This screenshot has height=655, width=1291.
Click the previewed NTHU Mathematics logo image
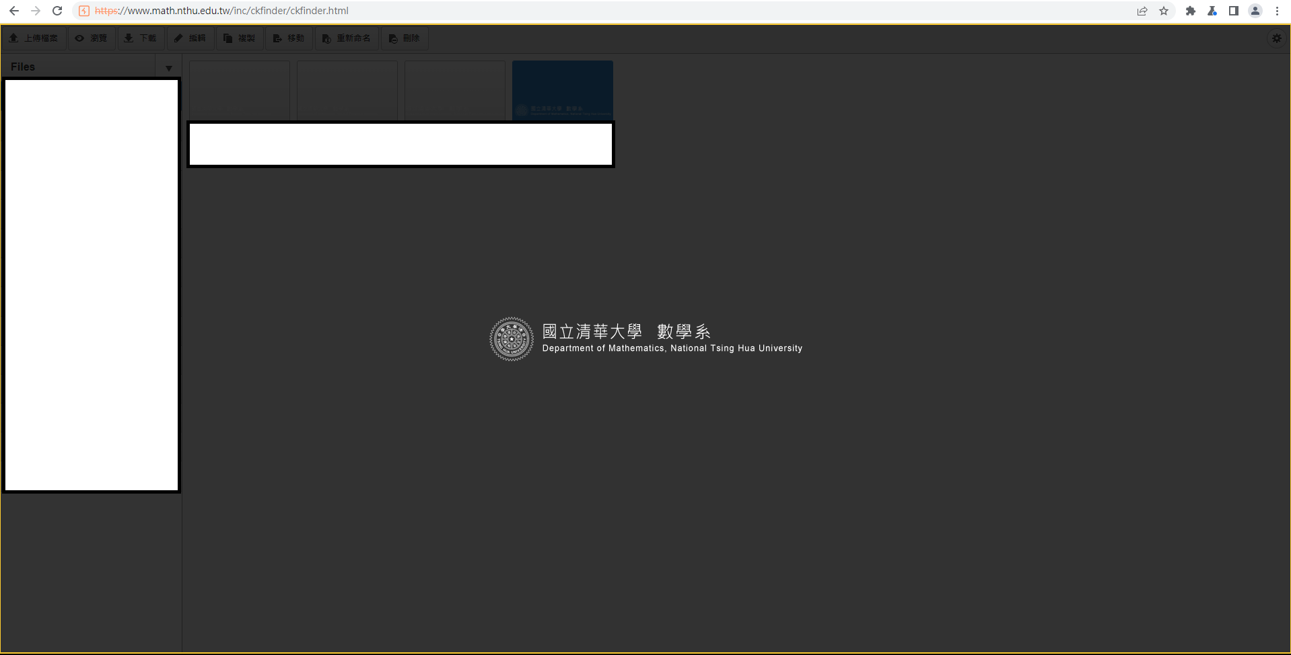point(645,339)
